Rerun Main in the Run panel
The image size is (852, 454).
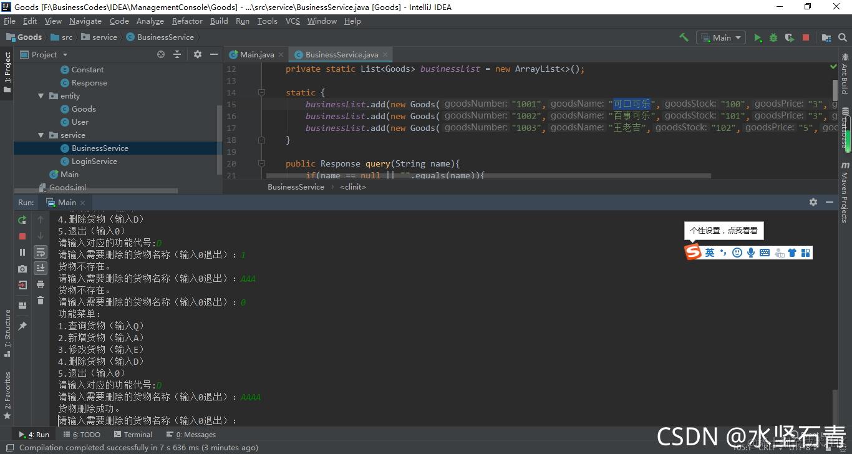click(x=22, y=220)
